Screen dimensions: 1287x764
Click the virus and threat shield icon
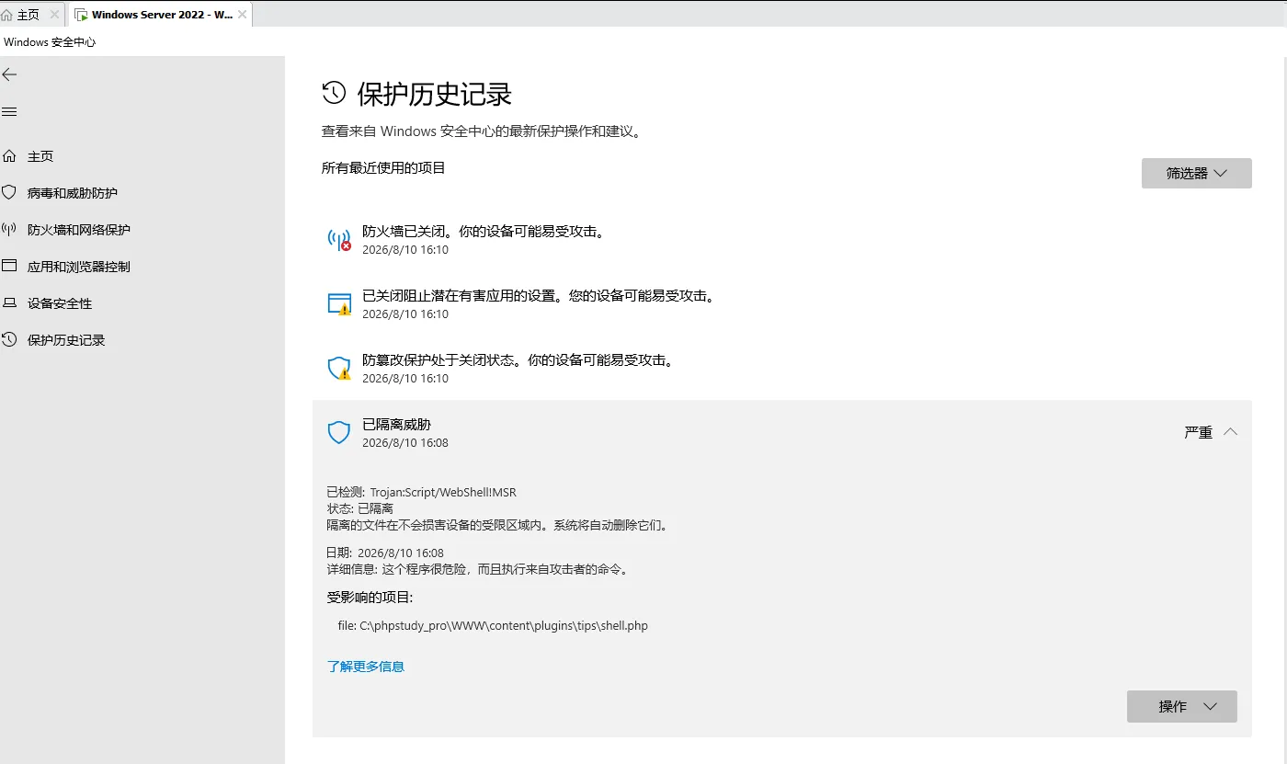[x=9, y=193]
